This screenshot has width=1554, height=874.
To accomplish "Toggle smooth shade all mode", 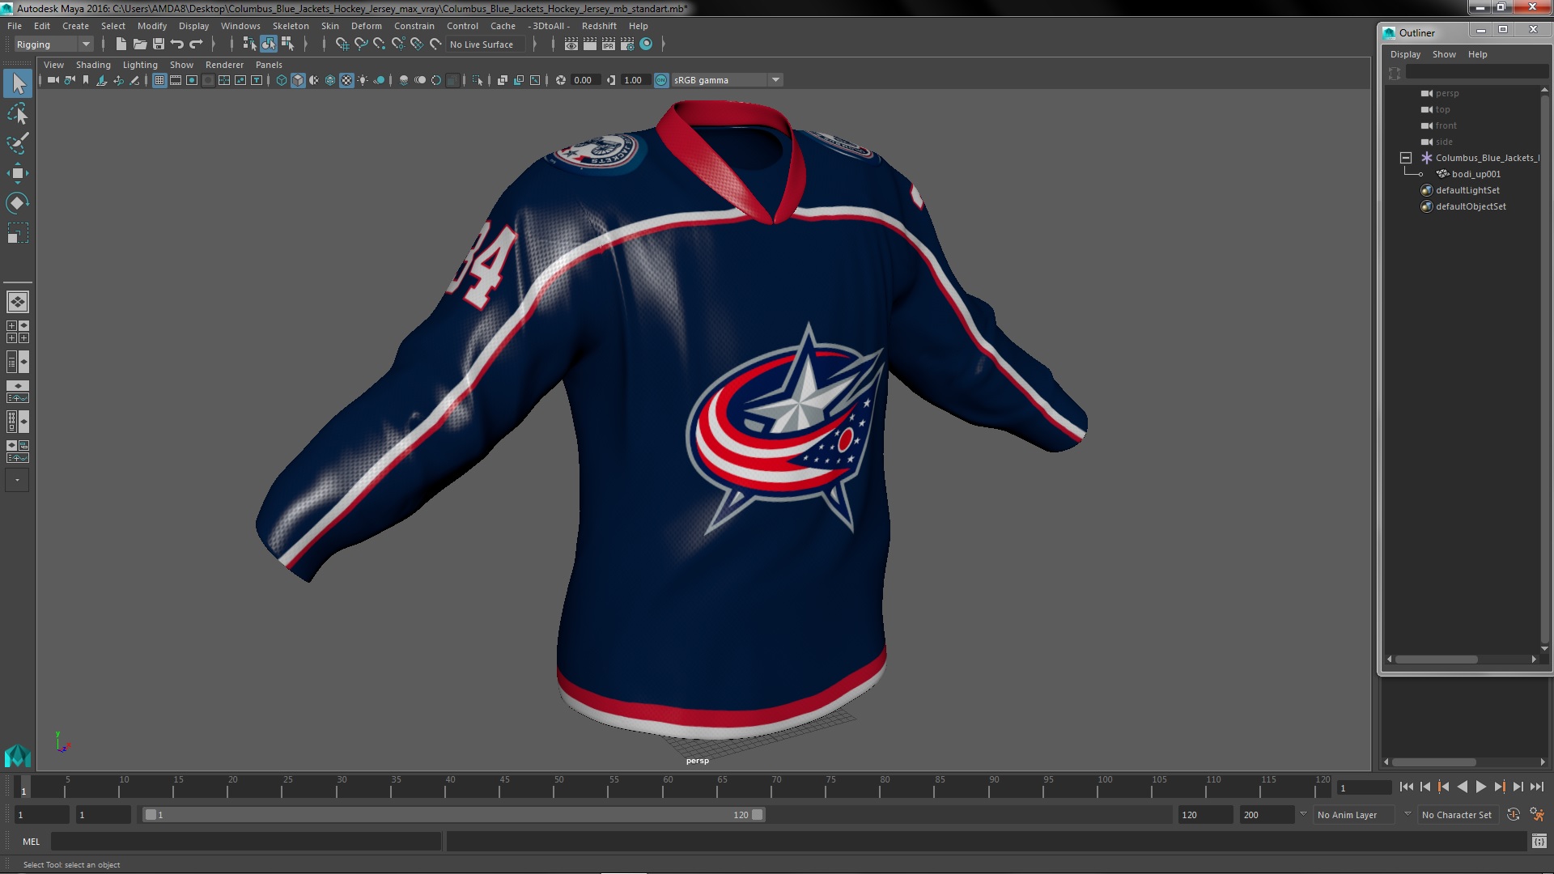I will (x=298, y=80).
